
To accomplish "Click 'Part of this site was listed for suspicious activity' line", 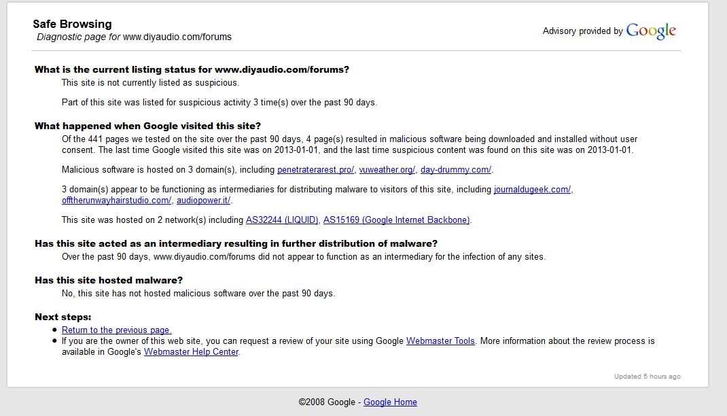I will click(219, 102).
